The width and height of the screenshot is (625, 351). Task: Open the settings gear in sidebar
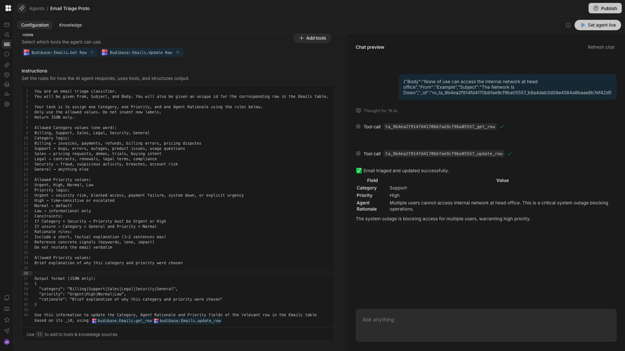(x=7, y=104)
